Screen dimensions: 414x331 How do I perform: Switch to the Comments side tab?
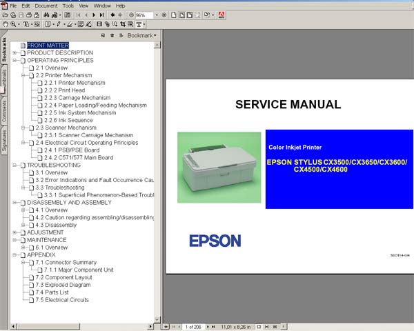click(x=4, y=111)
